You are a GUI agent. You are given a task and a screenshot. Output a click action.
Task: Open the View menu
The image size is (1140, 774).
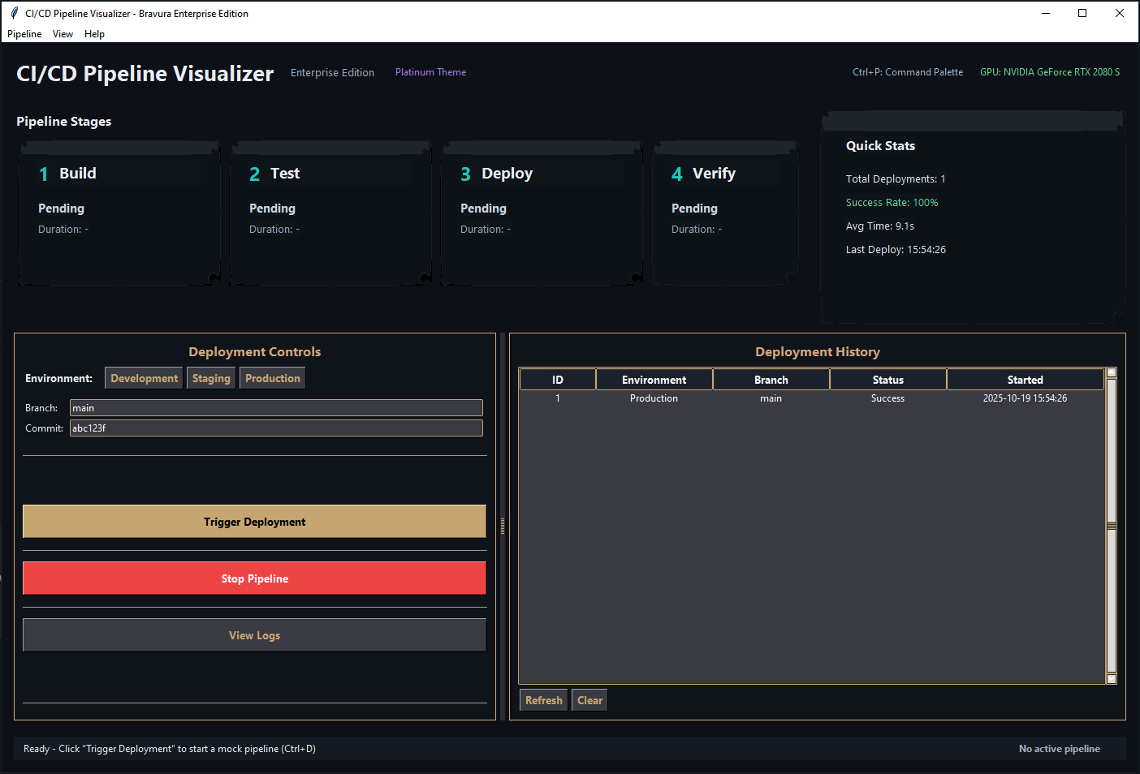point(63,33)
